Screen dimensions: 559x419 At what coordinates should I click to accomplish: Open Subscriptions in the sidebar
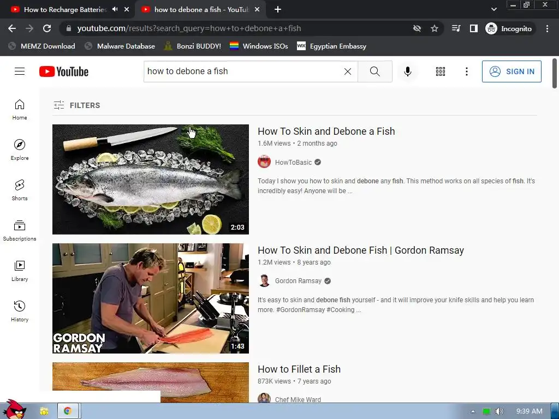pyautogui.click(x=20, y=231)
